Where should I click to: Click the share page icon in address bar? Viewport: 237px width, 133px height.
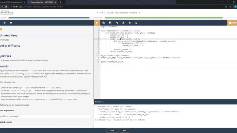[226, 7]
